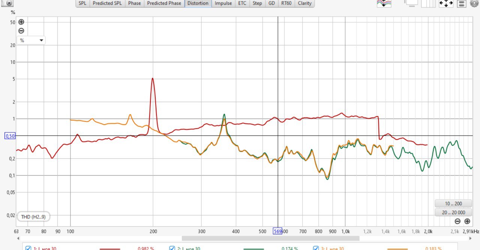Switch to the SPL tab

[82, 3]
